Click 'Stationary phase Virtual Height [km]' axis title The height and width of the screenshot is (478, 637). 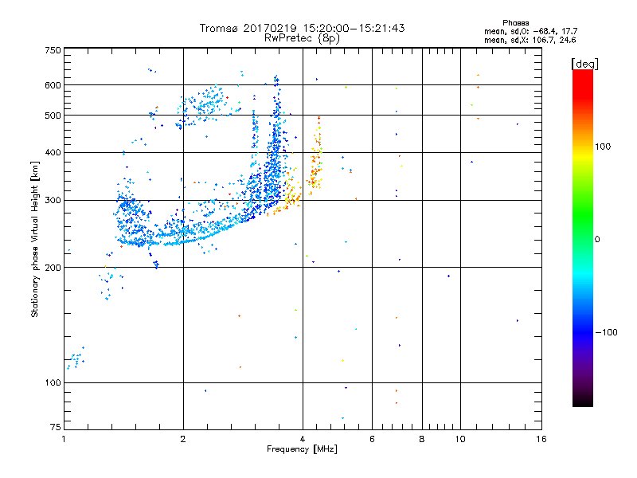tap(34, 240)
